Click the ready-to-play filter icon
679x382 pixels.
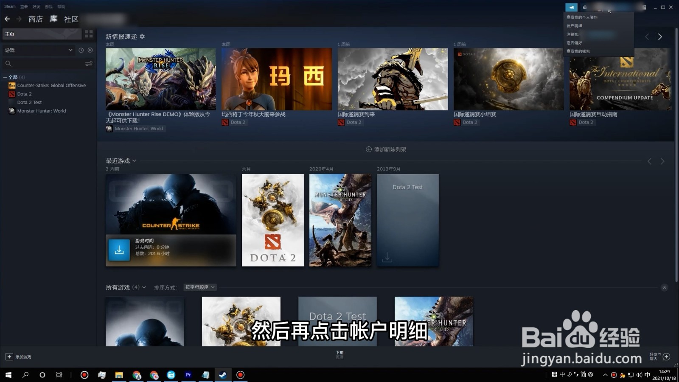click(x=90, y=50)
